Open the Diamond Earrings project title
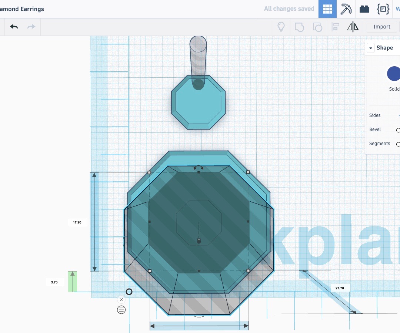The image size is (400, 333). [x=22, y=9]
